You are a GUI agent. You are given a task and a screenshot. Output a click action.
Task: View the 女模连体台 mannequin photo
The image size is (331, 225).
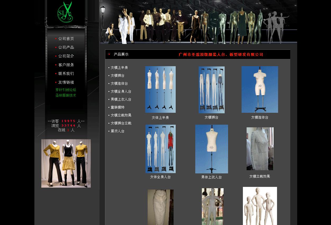click(x=260, y=89)
